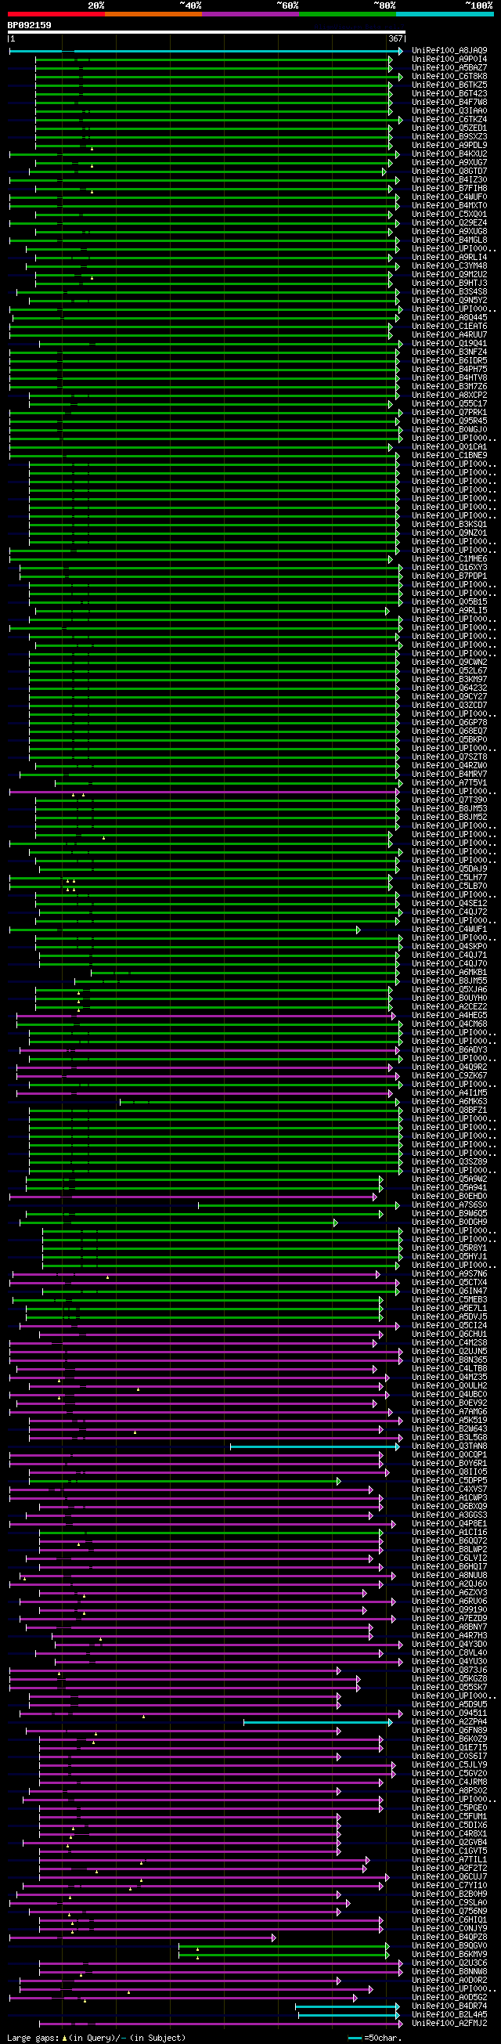Click the cyan alignment bar for UniRef100_Q3TAN8
Screen dimensions: 501x2044
tap(315, 1446)
